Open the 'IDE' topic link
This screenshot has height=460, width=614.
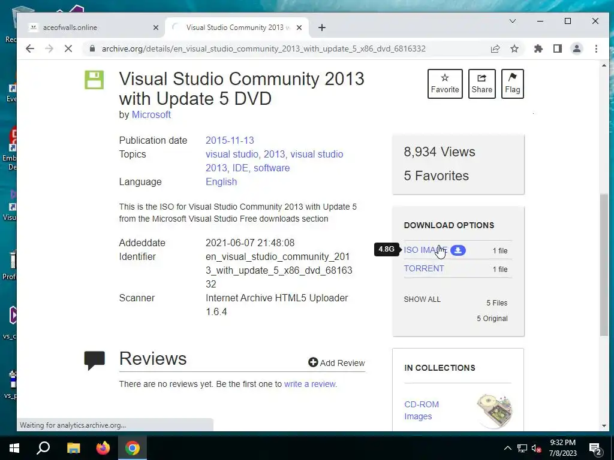pyautogui.click(x=240, y=168)
